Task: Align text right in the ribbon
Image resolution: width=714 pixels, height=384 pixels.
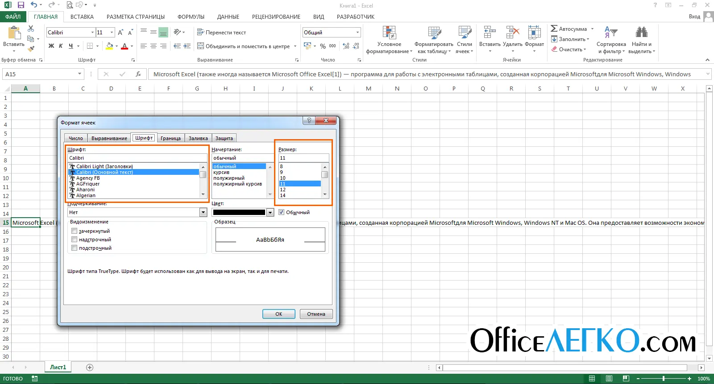Action: 163,46
